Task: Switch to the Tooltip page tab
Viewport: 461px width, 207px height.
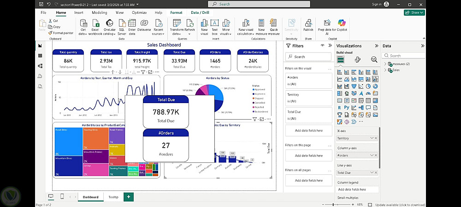Action: (x=113, y=197)
